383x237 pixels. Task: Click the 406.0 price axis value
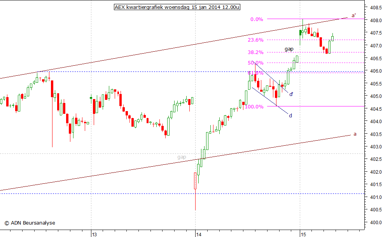376,71
